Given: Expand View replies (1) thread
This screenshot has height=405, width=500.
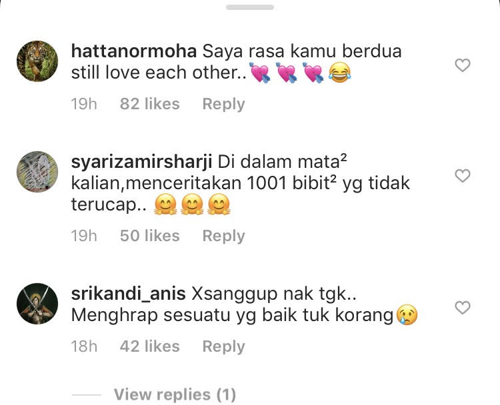Looking at the screenshot, I should click(x=175, y=394).
